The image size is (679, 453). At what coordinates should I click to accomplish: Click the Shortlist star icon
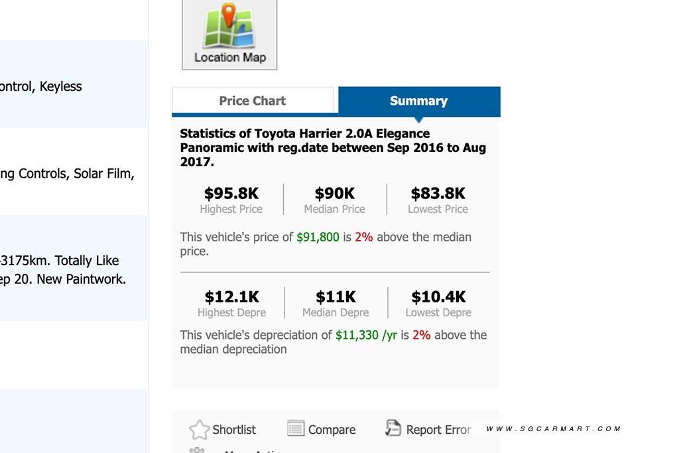pos(199,430)
